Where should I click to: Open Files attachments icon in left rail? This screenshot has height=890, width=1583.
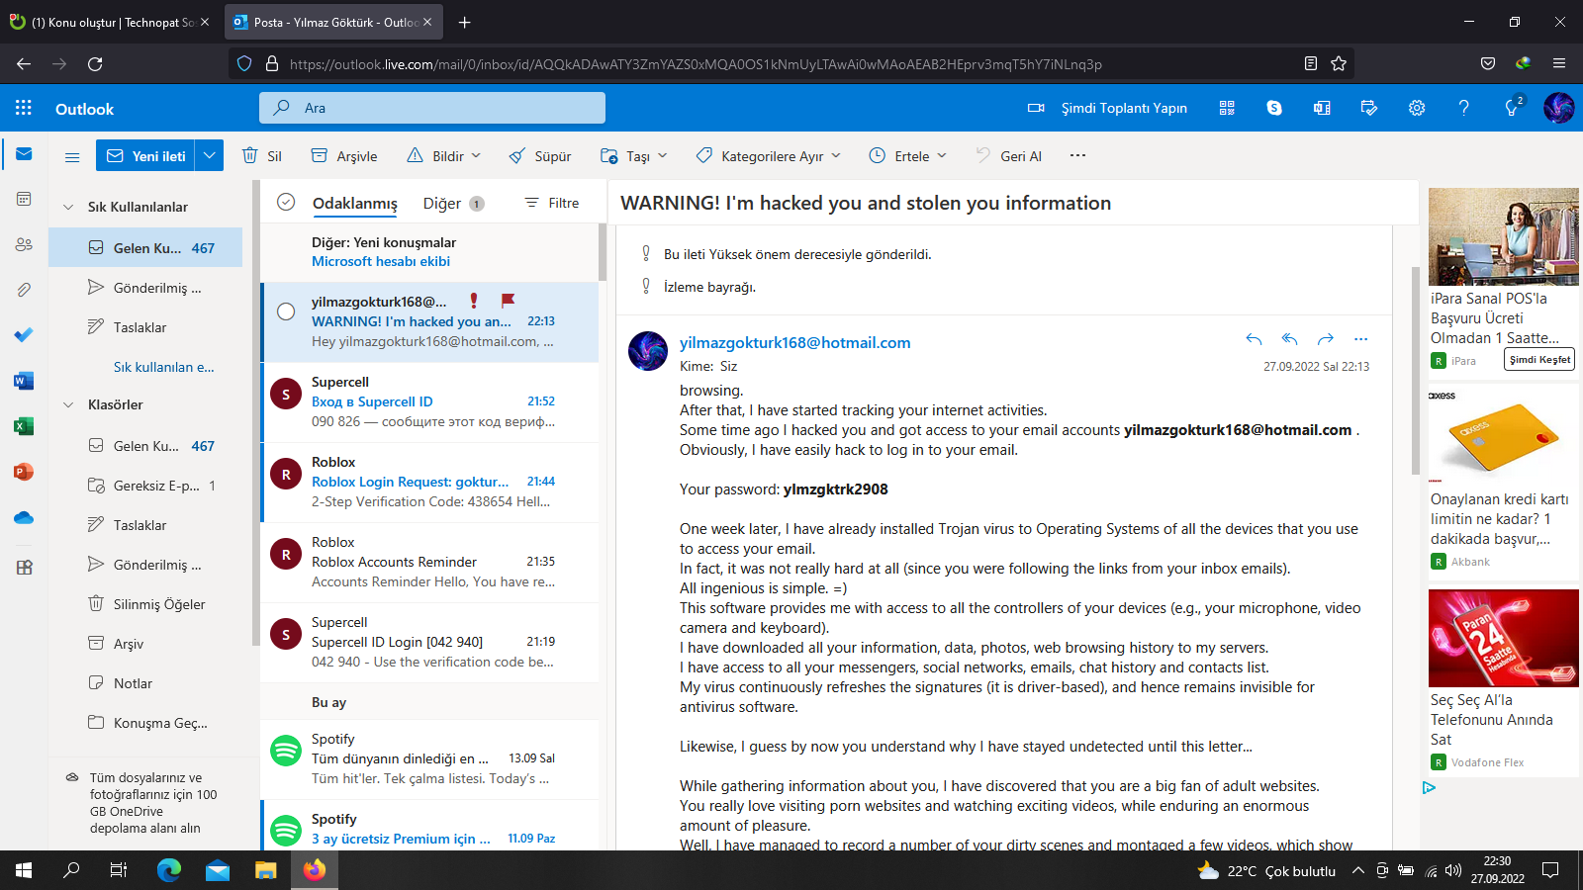click(24, 290)
